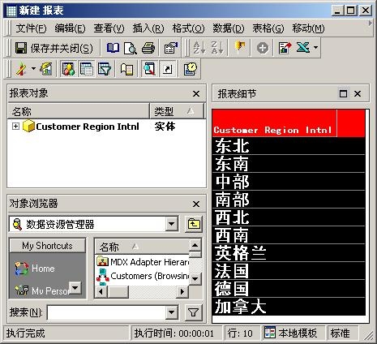Image resolution: width=377 pixels, height=344 pixels.
Task: Open the 插入(R) menu
Action: point(148,28)
